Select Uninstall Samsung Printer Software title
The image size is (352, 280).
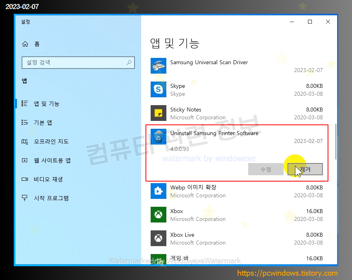click(x=214, y=133)
